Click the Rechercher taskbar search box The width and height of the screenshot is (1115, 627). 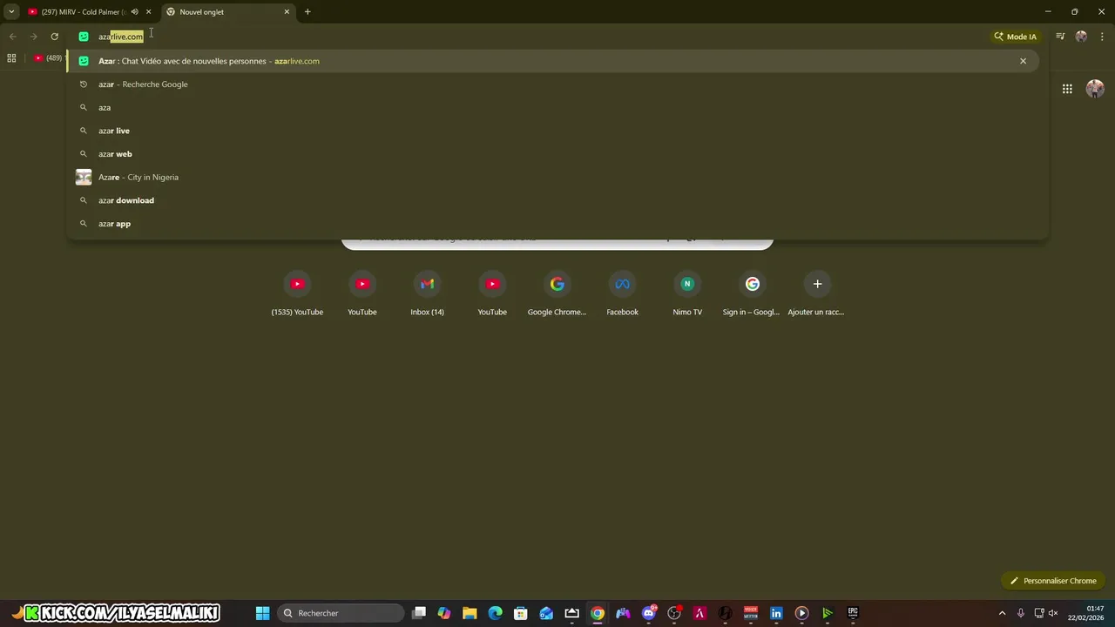point(341,613)
